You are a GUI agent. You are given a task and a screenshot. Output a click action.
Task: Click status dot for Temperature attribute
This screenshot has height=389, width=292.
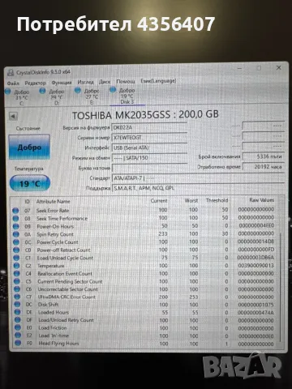[x=16, y=266]
